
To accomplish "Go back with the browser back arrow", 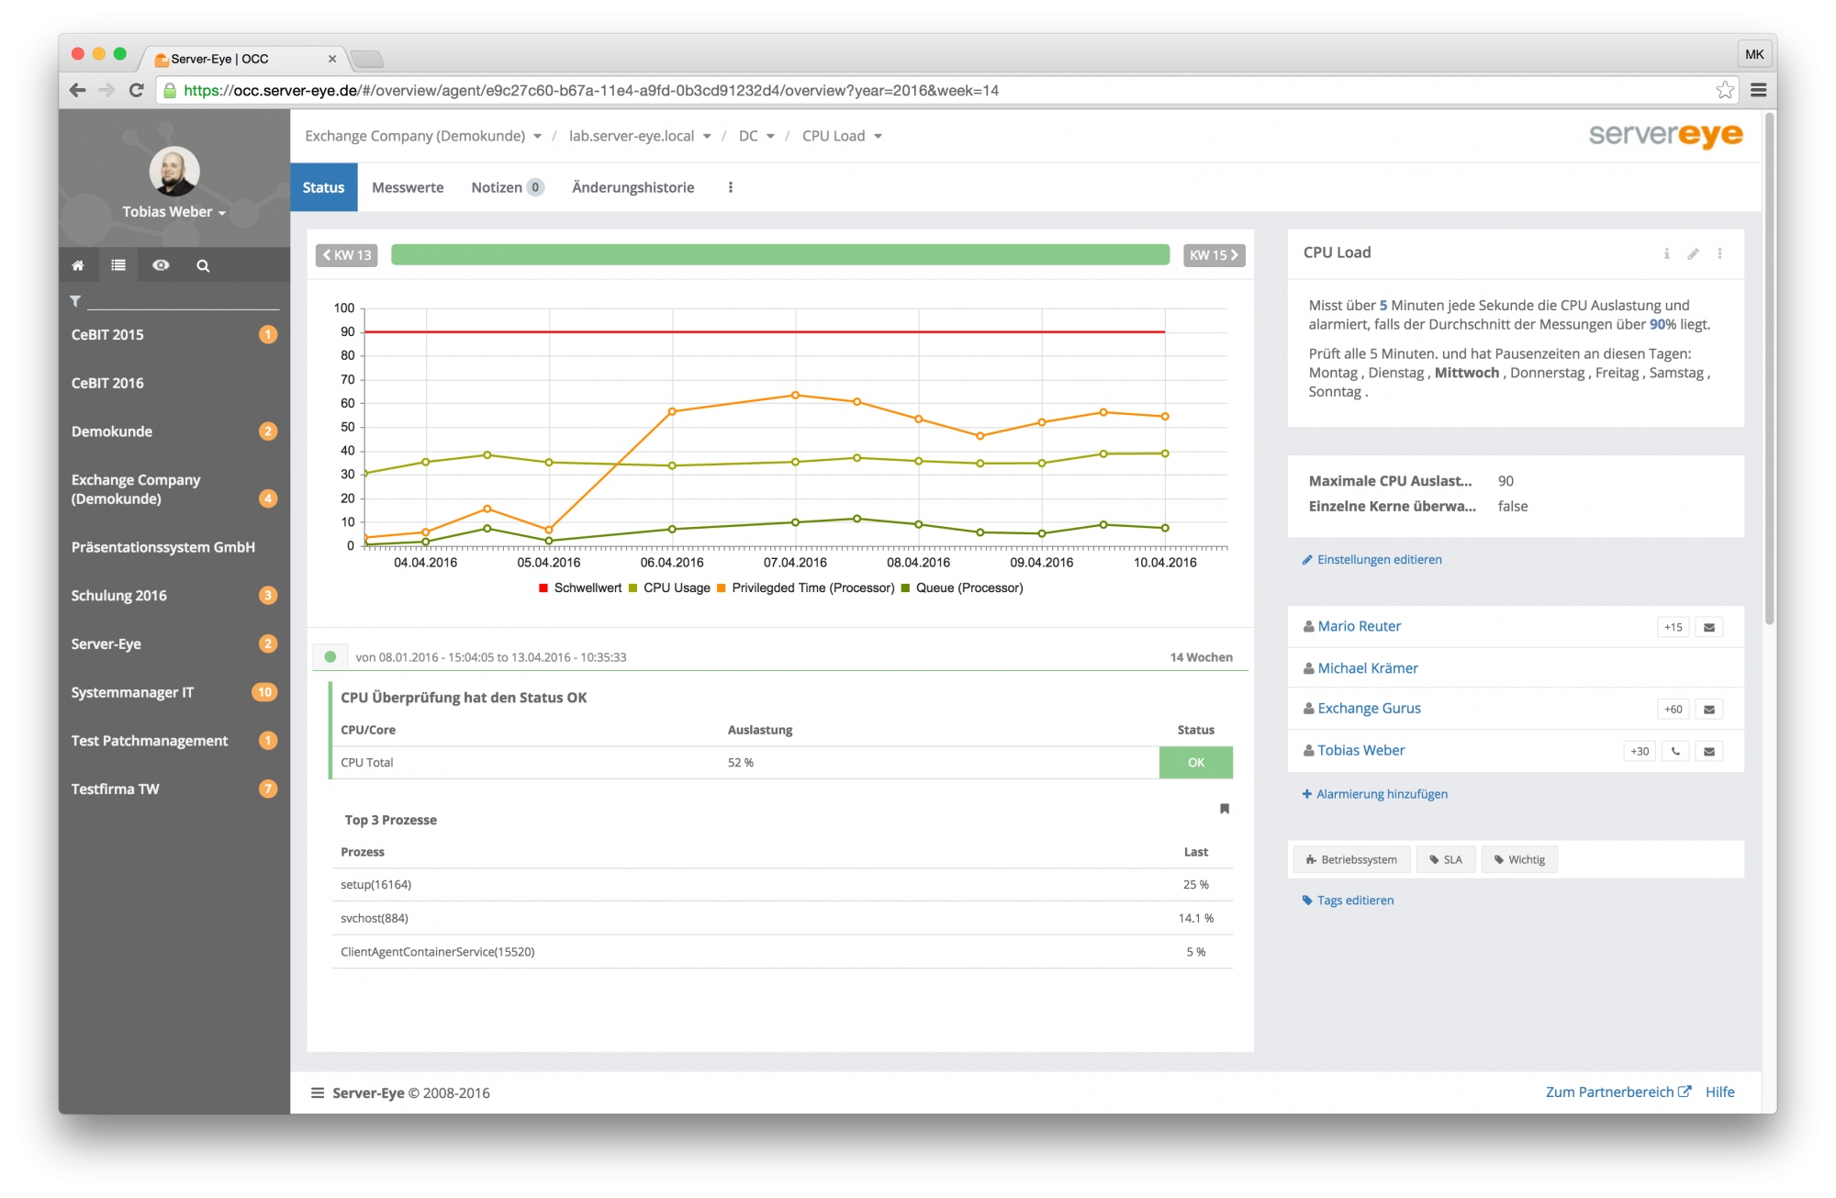I will tap(78, 90).
